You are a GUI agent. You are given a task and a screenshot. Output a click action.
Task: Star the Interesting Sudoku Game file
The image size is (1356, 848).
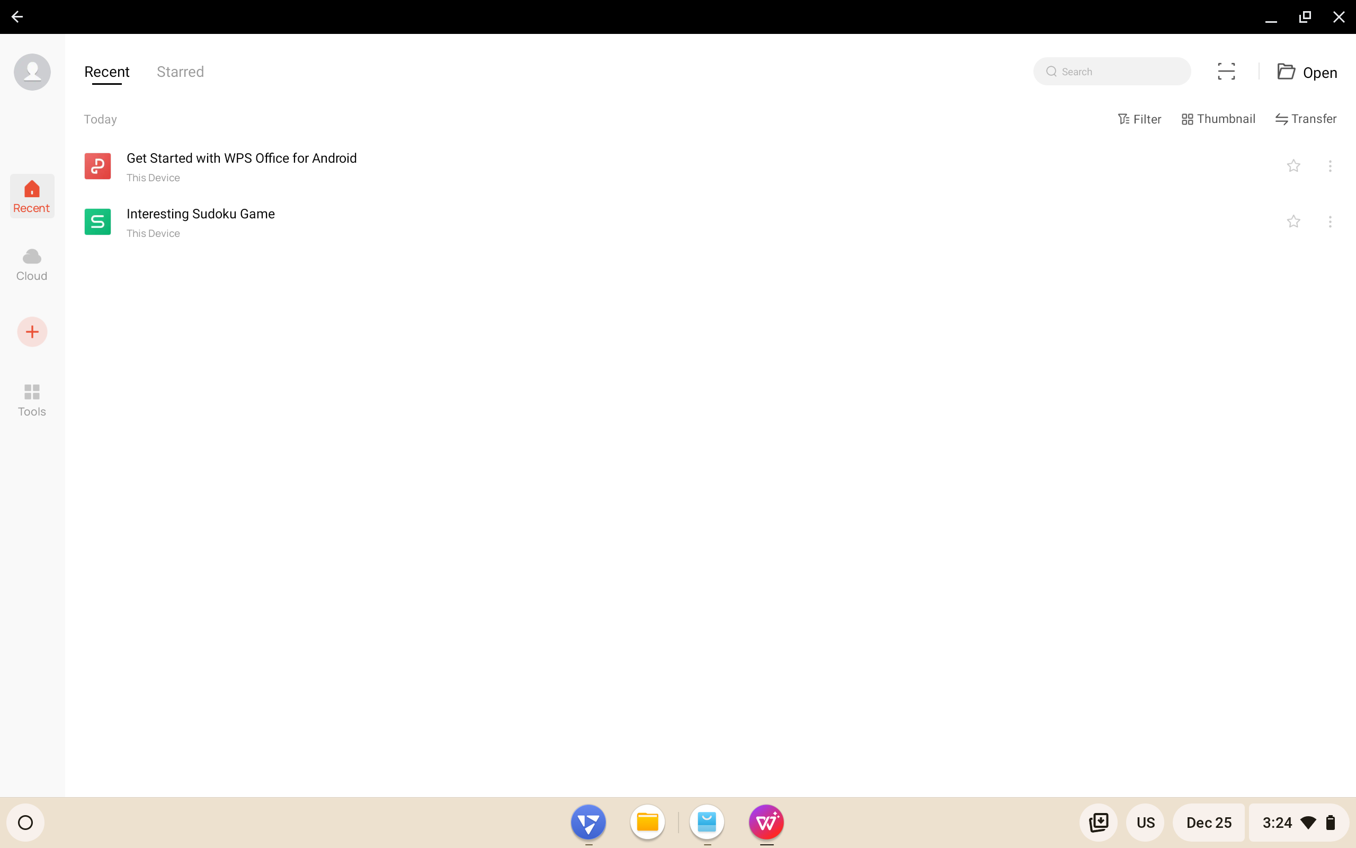coord(1293,222)
